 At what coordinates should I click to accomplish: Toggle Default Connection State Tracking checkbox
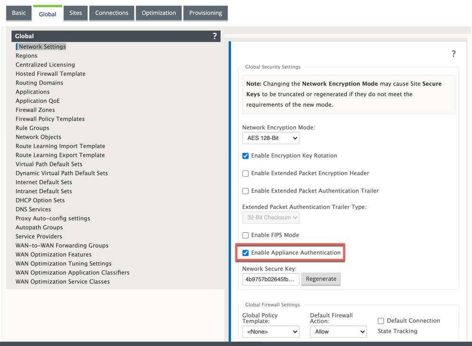tap(381, 321)
